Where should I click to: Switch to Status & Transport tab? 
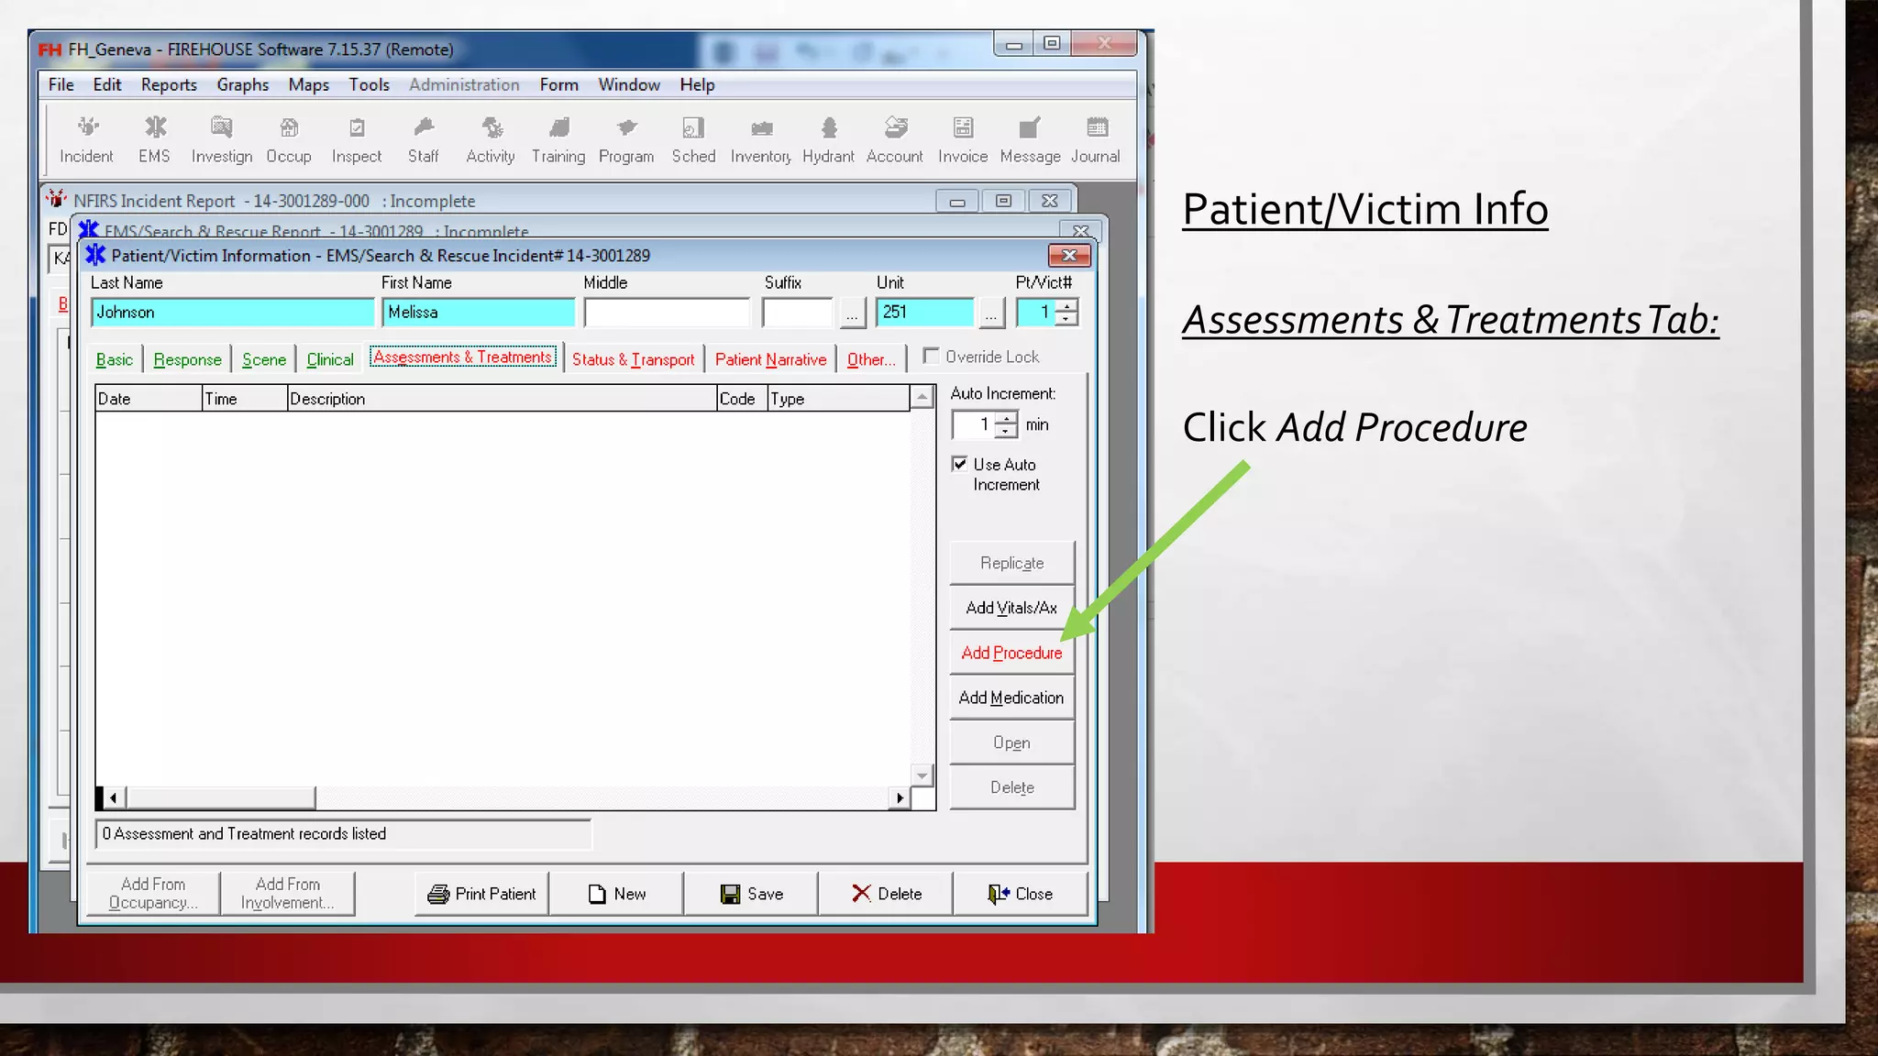point(634,359)
